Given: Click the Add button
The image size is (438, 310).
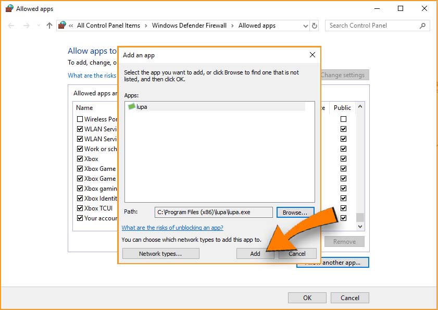Looking at the screenshot, I should tap(255, 254).
